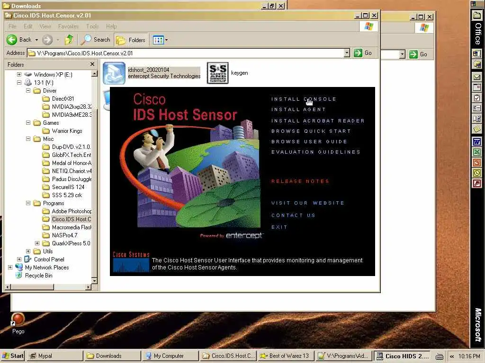Go up one folder level icon

[x=69, y=40]
